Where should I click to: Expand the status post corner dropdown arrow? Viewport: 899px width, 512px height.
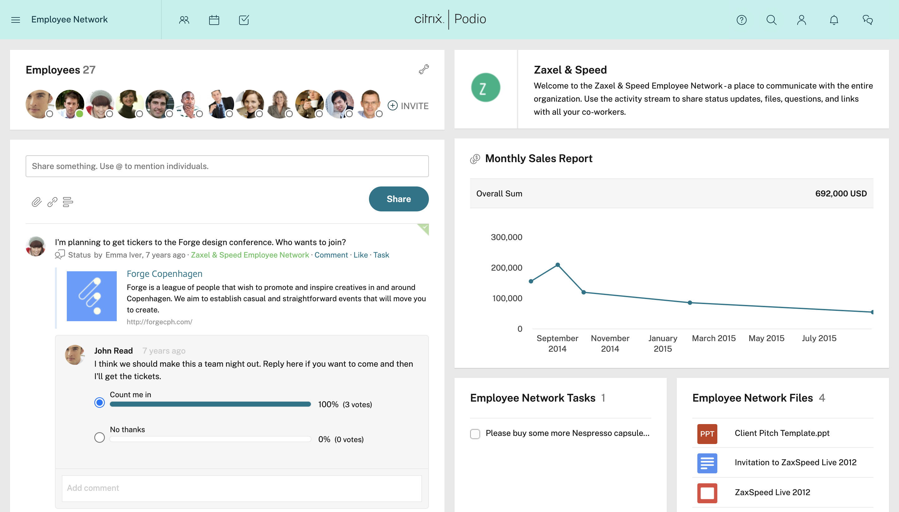click(x=424, y=228)
